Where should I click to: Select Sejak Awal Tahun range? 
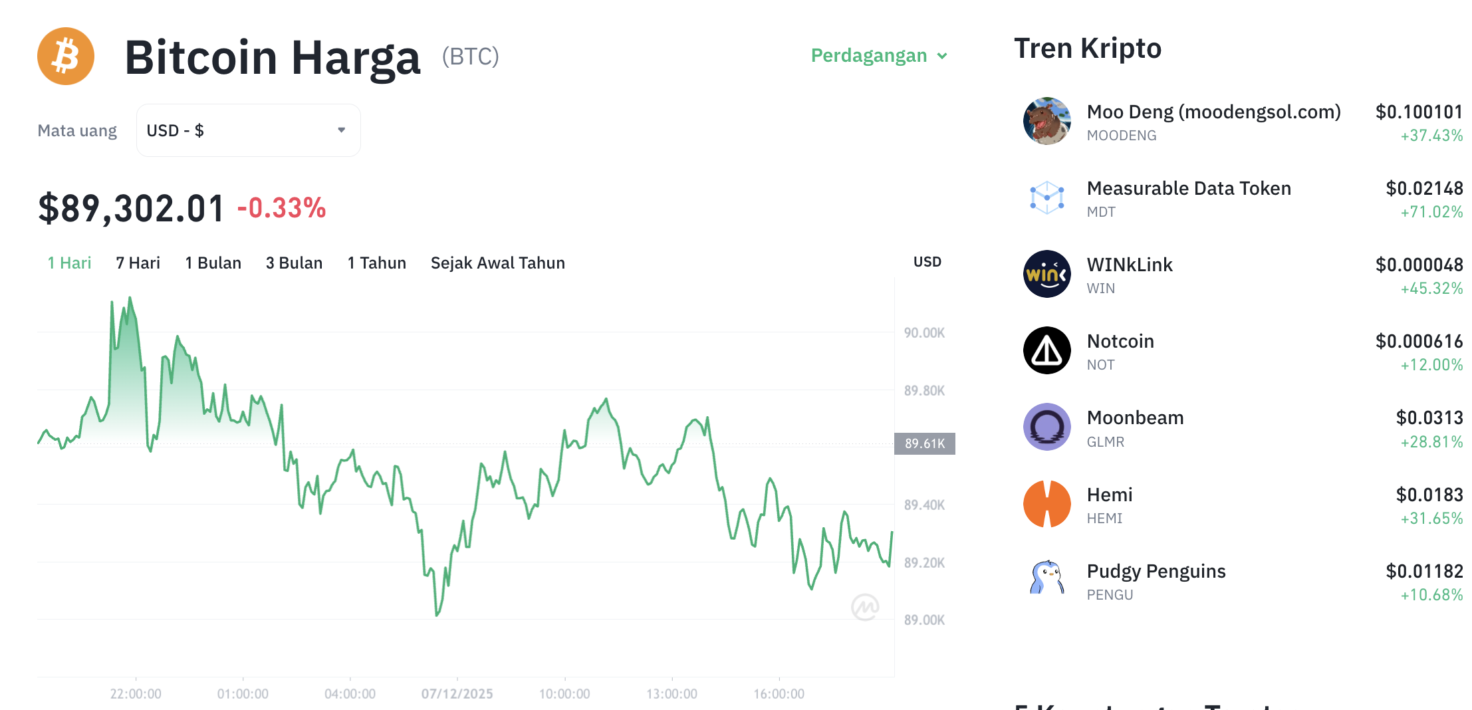pos(498,263)
